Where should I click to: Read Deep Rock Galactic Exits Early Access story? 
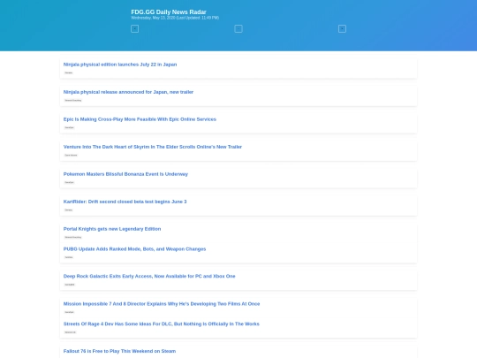149,276
